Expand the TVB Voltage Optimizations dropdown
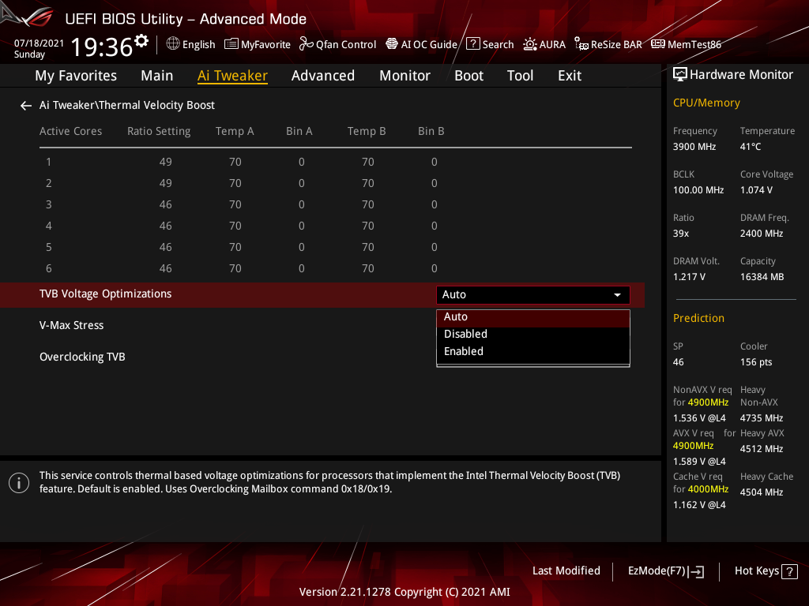 click(616, 294)
